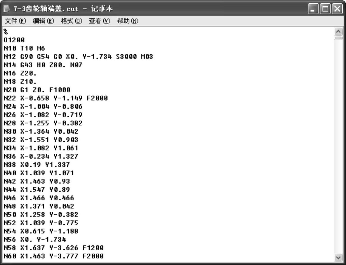Click the Notepad icon in the title bar
The height and width of the screenshot is (265, 346).
(x=7, y=9)
